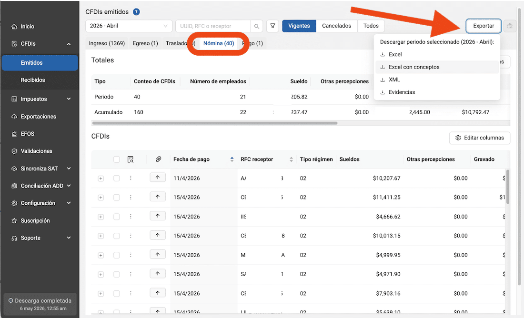Image resolution: width=524 pixels, height=318 pixels.
Task: Switch to the Ingreso (1369) tab
Action: pos(107,43)
